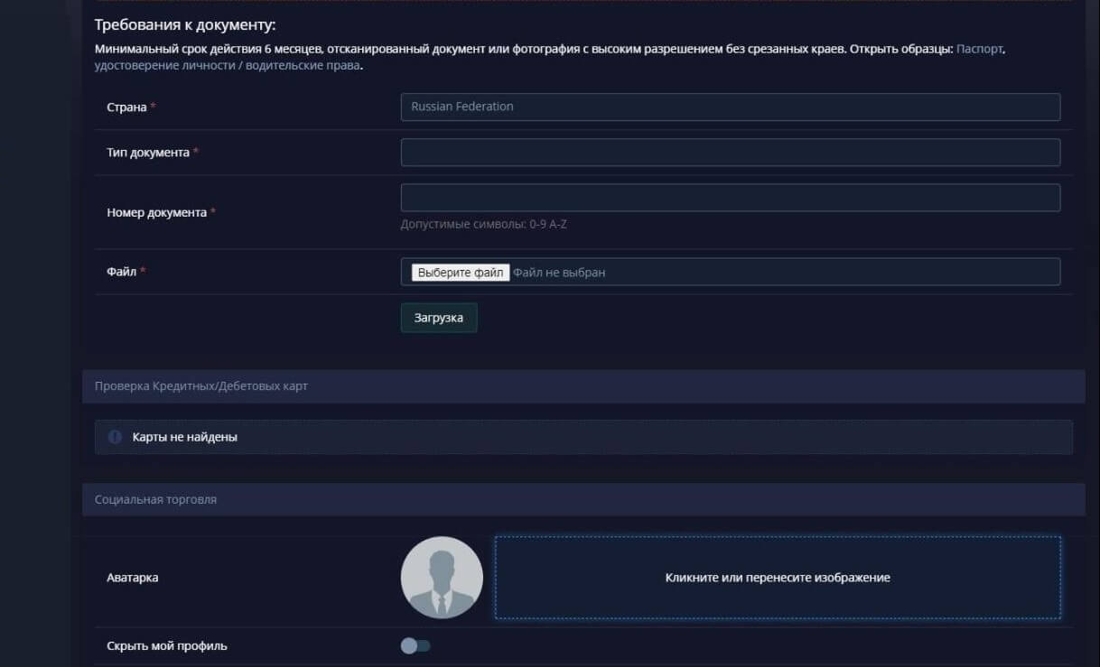The image size is (1100, 667).
Task: Click the Загрузка upload button
Action: [439, 318]
